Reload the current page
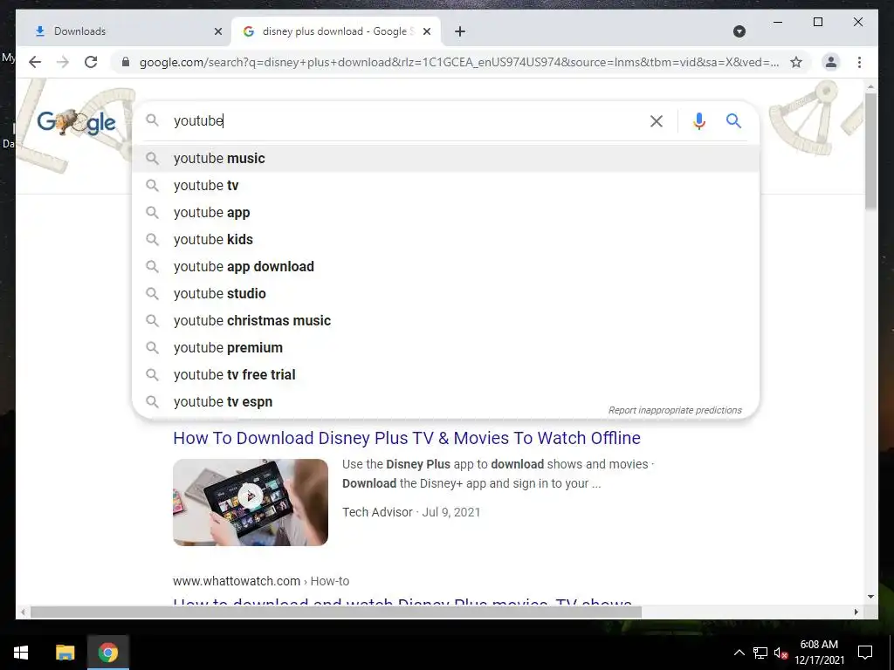This screenshot has height=670, width=894. [x=91, y=62]
